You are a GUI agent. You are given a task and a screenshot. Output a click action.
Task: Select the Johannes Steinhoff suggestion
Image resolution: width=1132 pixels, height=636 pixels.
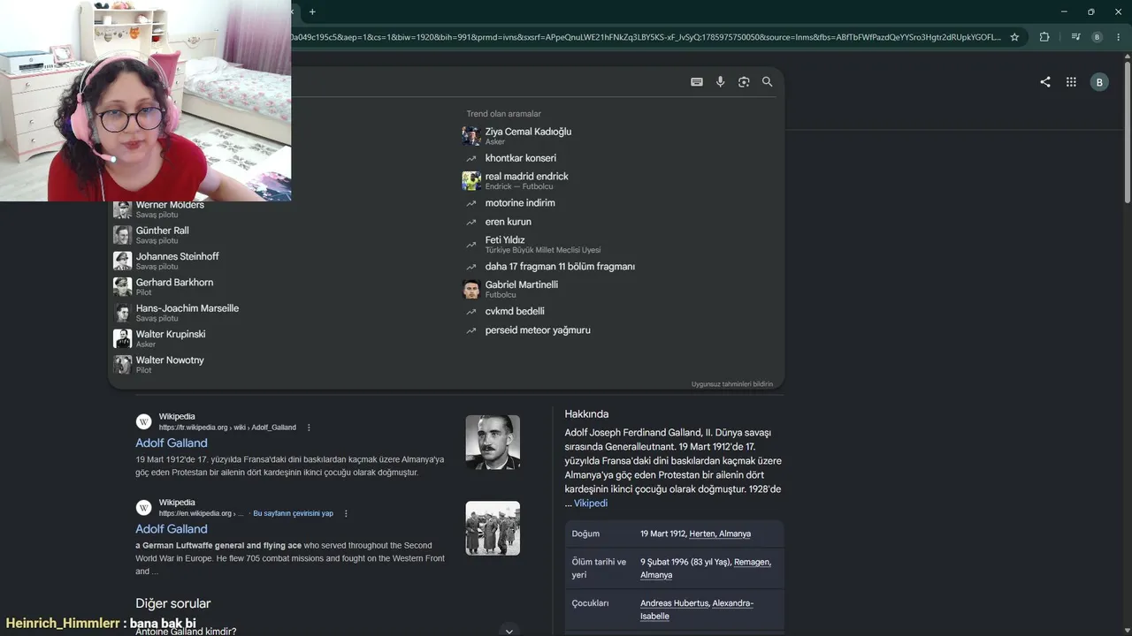point(166,261)
